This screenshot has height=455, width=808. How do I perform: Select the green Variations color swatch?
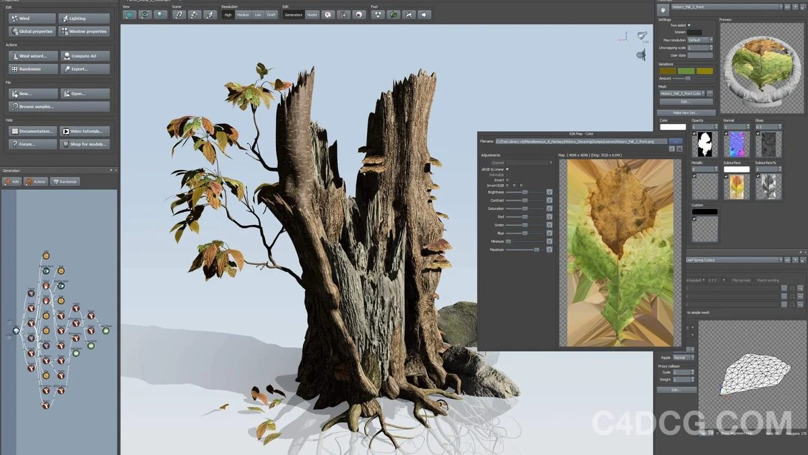(686, 71)
